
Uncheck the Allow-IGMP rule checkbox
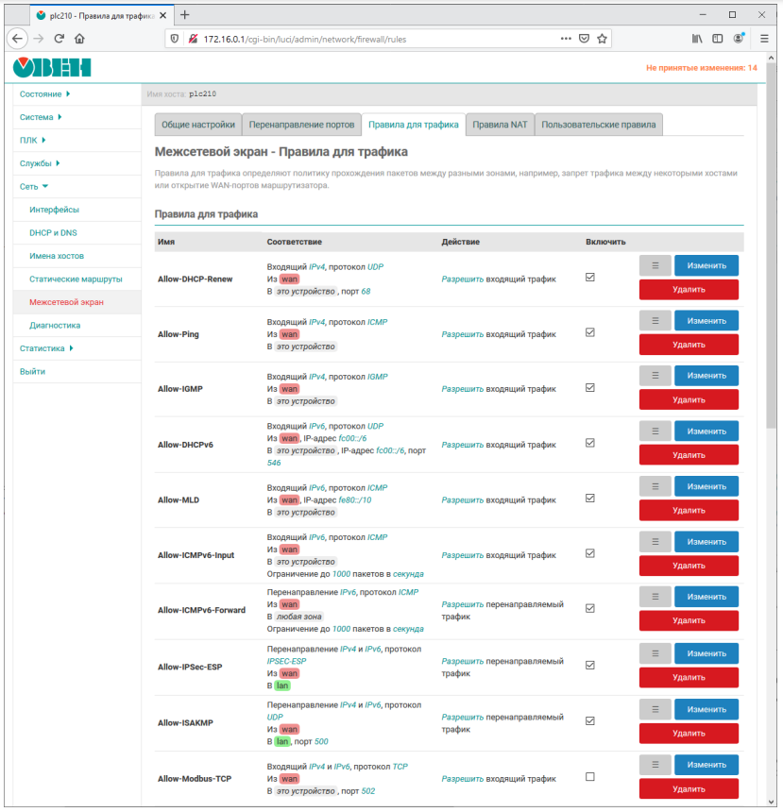[590, 387]
